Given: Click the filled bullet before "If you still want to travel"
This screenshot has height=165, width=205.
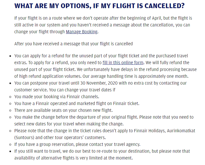Looking at the screenshot, I should [x=10, y=151].
